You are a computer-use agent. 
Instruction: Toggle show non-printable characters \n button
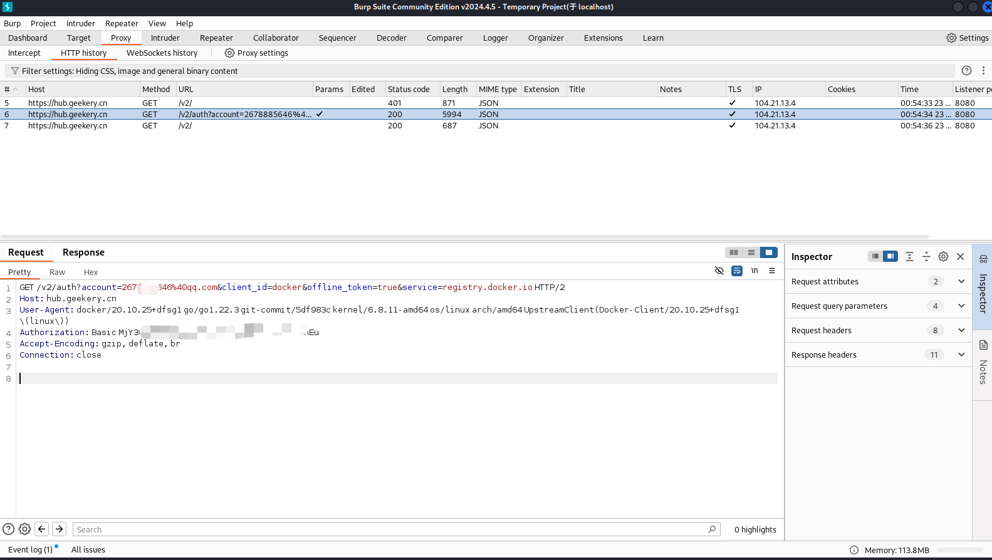coord(754,271)
